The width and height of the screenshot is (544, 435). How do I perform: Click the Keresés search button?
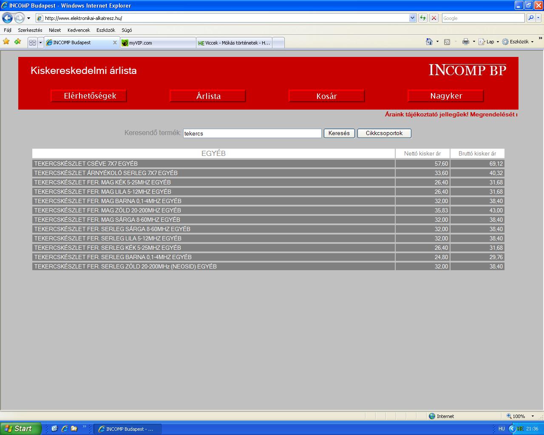tap(339, 133)
